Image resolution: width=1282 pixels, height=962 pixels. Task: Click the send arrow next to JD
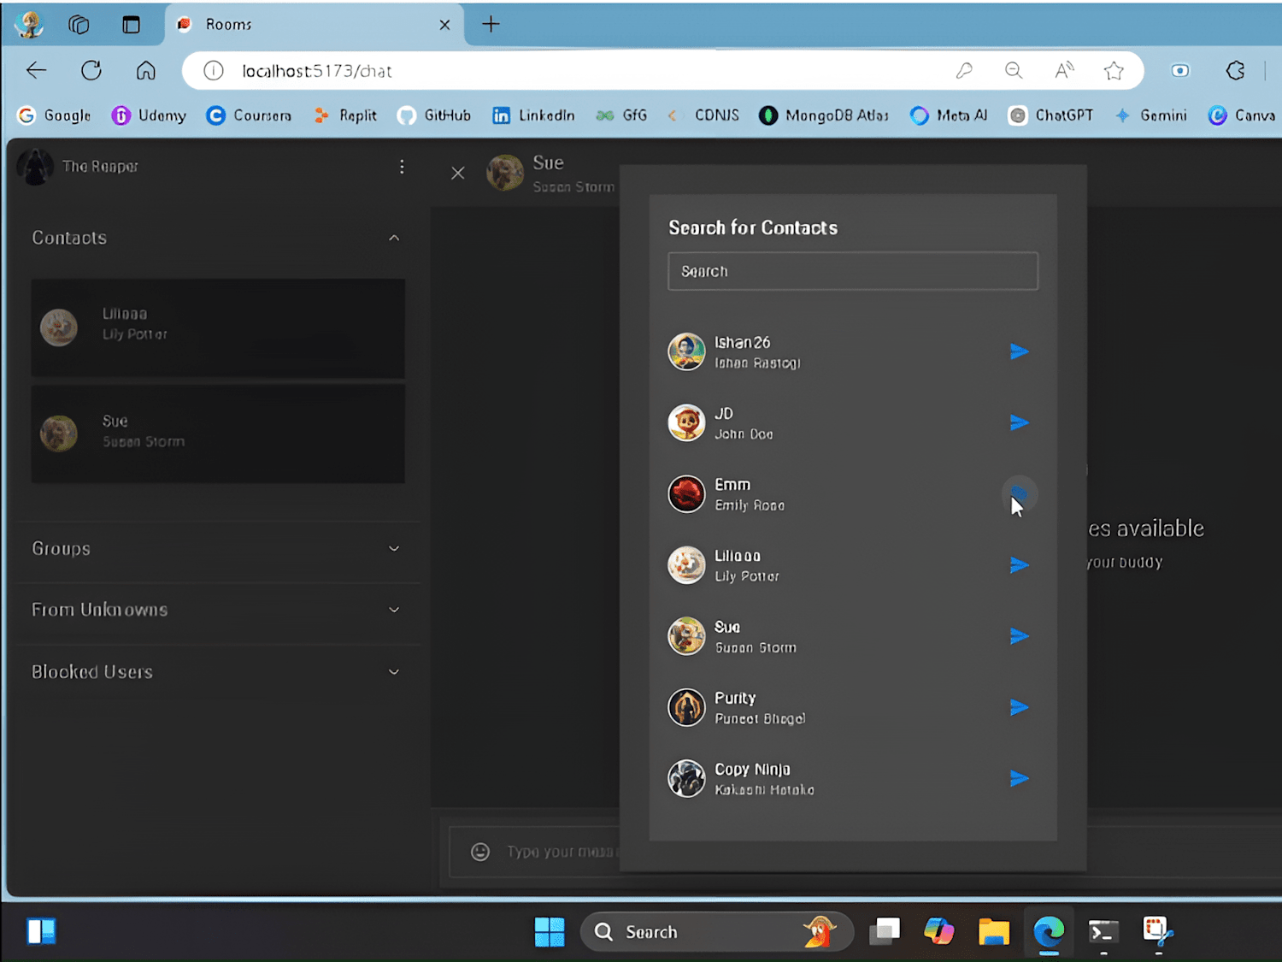coord(1019,422)
